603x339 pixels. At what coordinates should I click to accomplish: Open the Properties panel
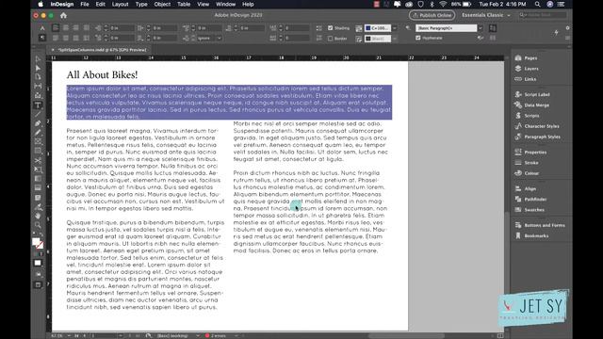530,153
